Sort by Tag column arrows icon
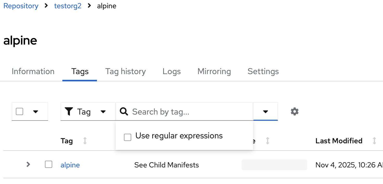 point(85,141)
